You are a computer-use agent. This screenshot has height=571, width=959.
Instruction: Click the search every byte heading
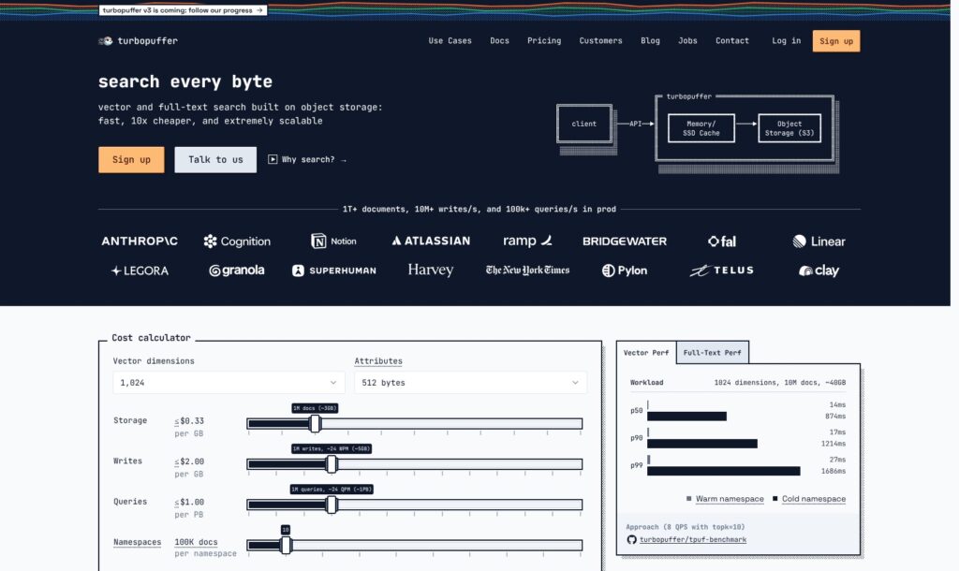click(x=185, y=82)
